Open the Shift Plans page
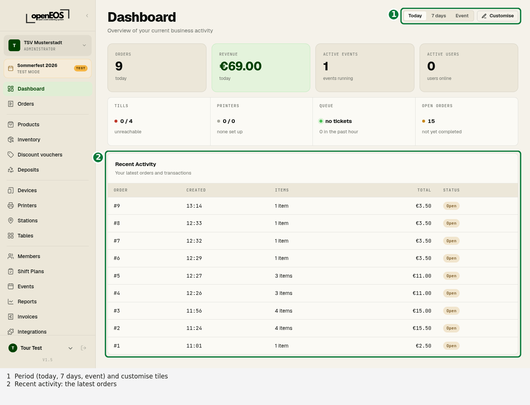530x405 pixels. pyautogui.click(x=48, y=271)
